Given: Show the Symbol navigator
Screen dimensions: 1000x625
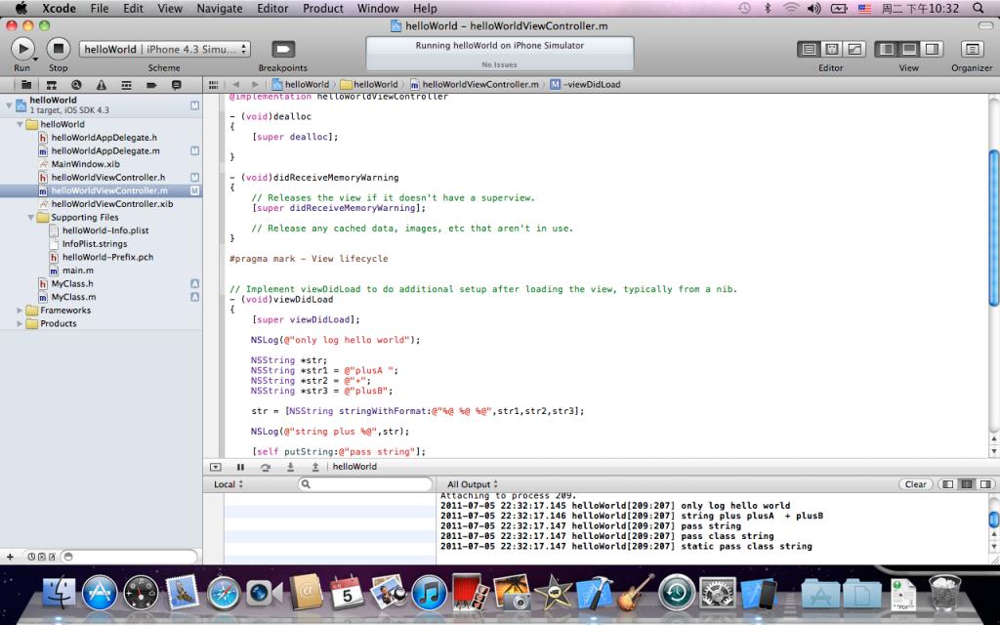Looking at the screenshot, I should (x=51, y=85).
